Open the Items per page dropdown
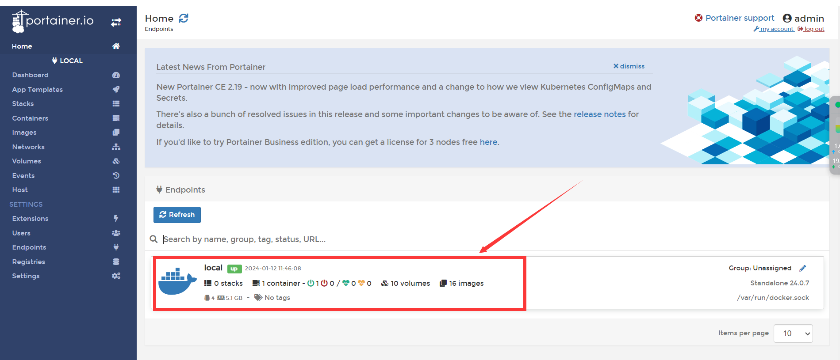This screenshot has height=360, width=840. coord(793,333)
